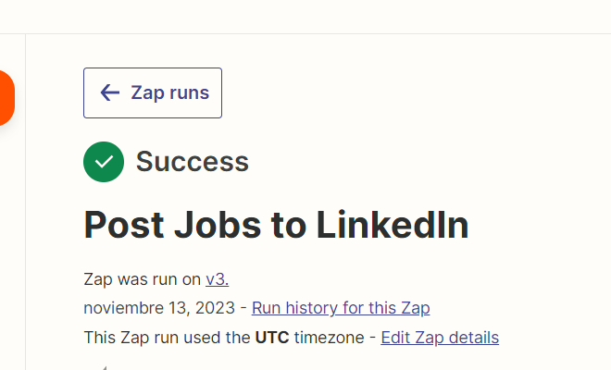Click the 'Zap was run on' text
Image resolution: width=611 pixels, height=370 pixels.
[x=142, y=279]
